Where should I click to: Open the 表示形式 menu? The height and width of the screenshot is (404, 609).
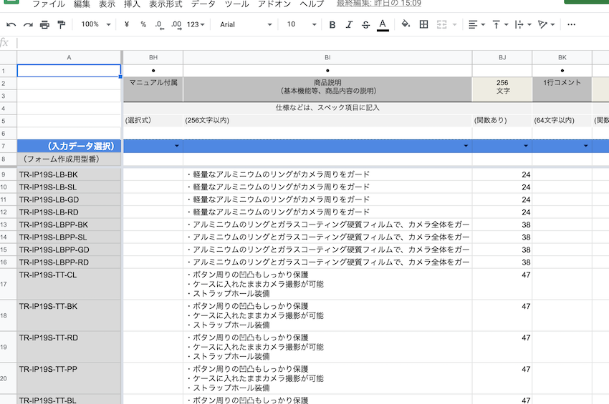click(166, 4)
